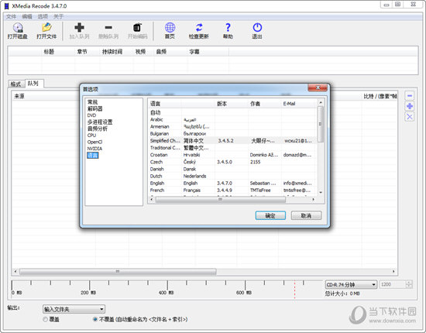426x333 pixels.
Task: Select Multi-process settings (多进程设置) item
Action: click(100, 122)
